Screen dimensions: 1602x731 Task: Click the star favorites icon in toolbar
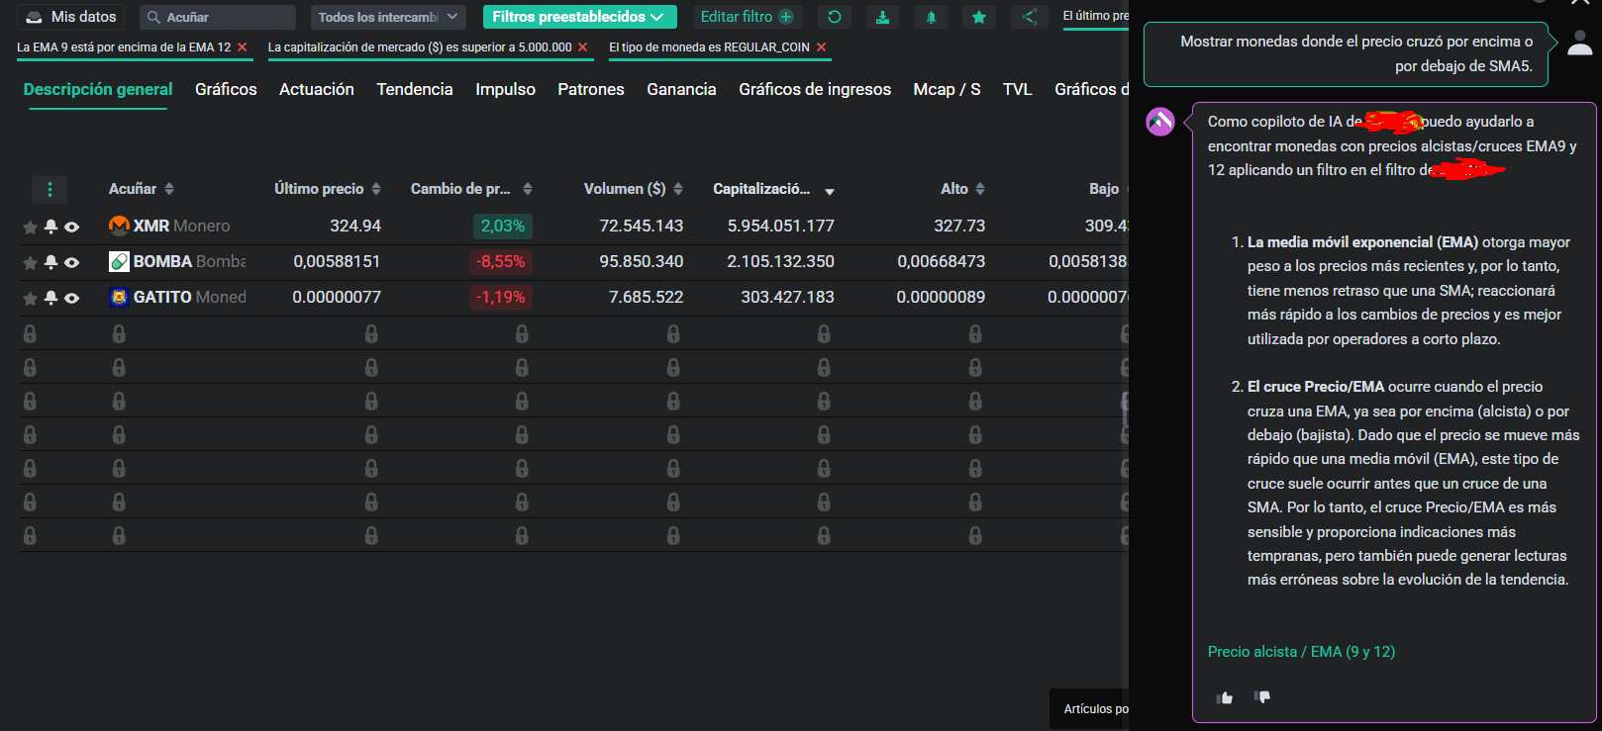[x=979, y=17]
